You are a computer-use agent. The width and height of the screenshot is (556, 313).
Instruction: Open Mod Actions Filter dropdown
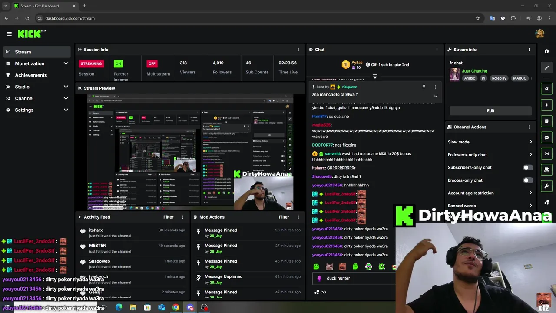(284, 217)
